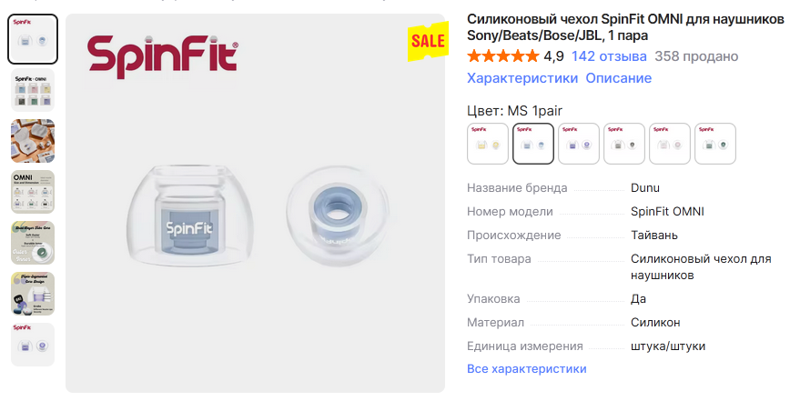Image resolution: width=790 pixels, height=401 pixels.
Task: Click the orange star rating
Action: point(502,55)
